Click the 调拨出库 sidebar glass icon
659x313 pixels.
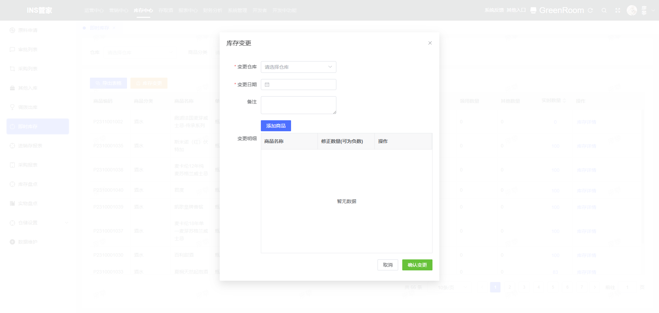pos(12,107)
